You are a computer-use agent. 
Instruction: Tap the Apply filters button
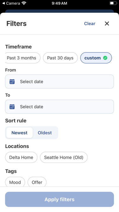[59, 199]
